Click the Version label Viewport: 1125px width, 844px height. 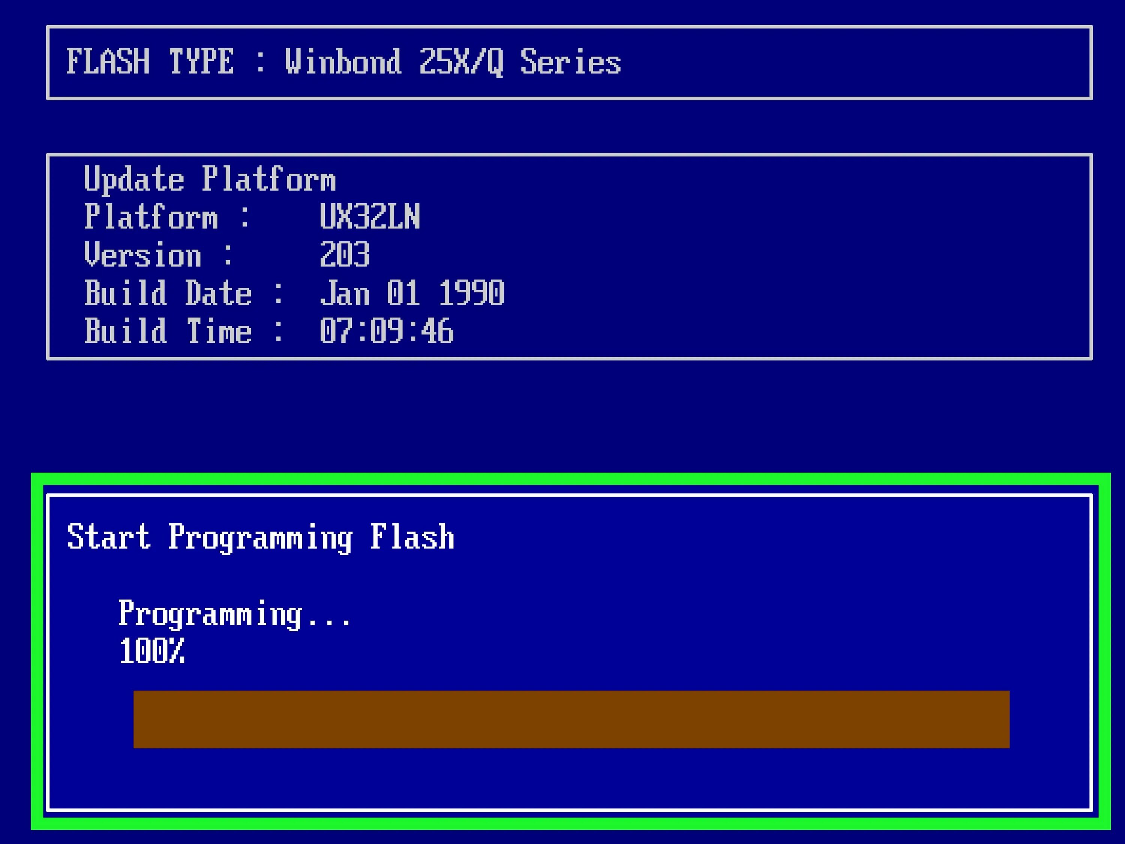point(142,255)
